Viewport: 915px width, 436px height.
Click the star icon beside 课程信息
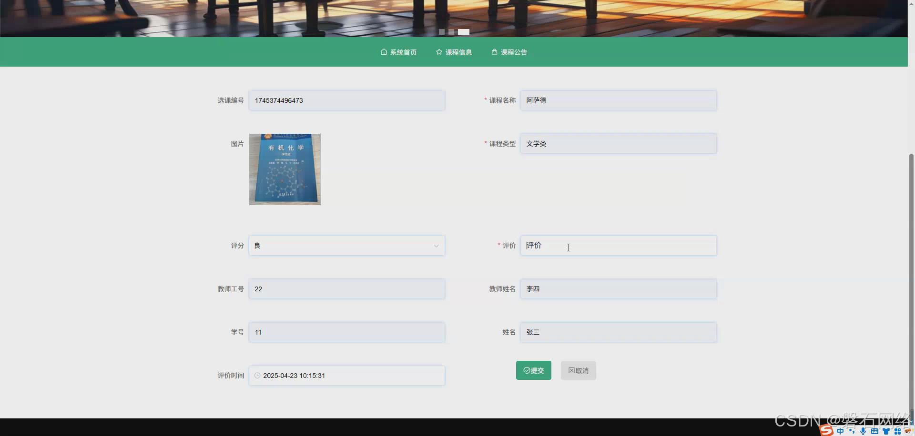[x=438, y=52]
